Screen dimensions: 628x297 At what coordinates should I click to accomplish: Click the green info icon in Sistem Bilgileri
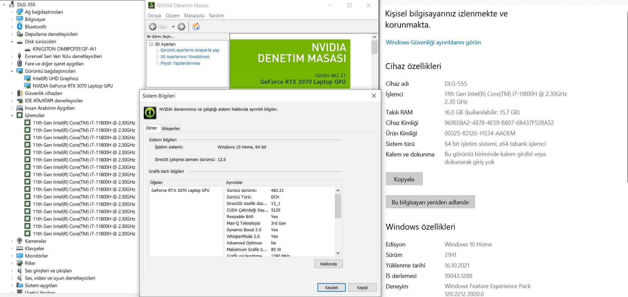click(x=150, y=113)
